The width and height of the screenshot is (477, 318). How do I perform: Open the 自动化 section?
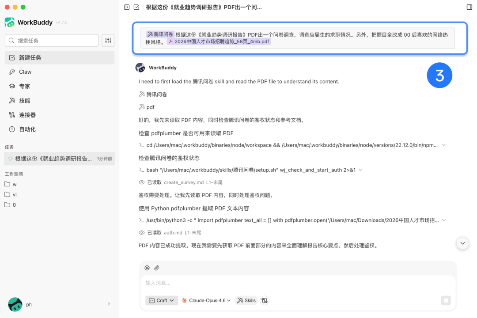[x=60, y=129]
